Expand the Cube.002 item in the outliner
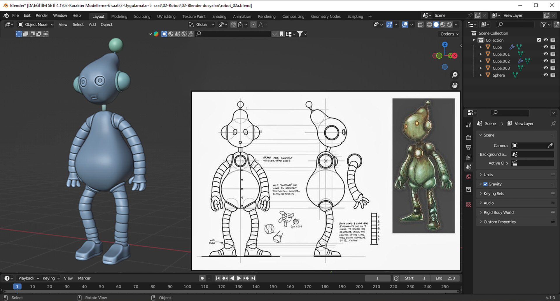560x301 pixels. [481, 61]
